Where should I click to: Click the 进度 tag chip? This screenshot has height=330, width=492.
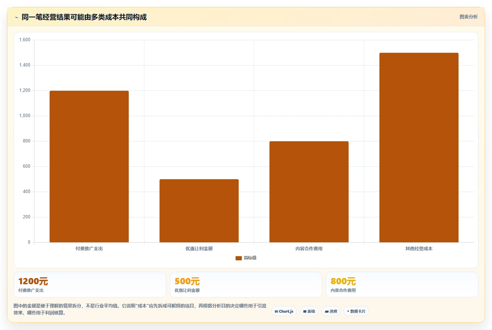pos(331,311)
